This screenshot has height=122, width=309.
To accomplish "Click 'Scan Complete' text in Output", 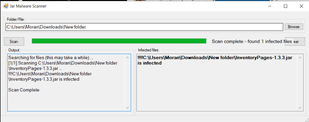I will point(24,90).
